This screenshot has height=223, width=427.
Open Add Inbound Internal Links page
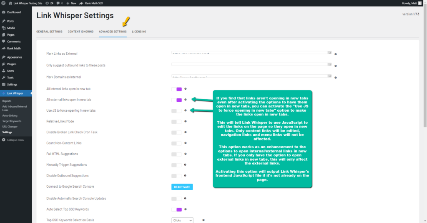click(x=15, y=108)
